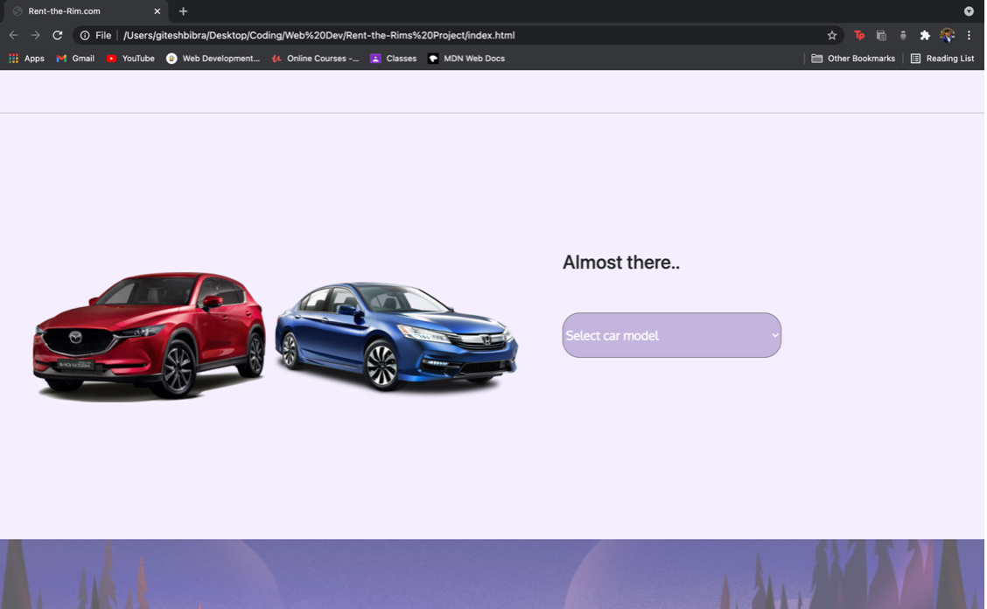Image resolution: width=987 pixels, height=609 pixels.
Task: Click the clipboard extension icon
Action: click(x=880, y=35)
